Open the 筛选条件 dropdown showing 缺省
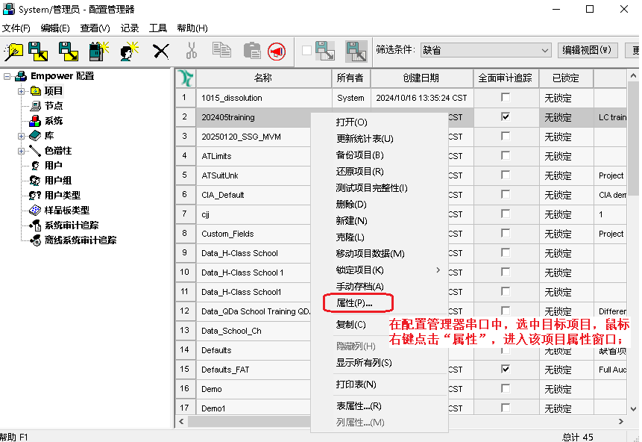 (486, 51)
